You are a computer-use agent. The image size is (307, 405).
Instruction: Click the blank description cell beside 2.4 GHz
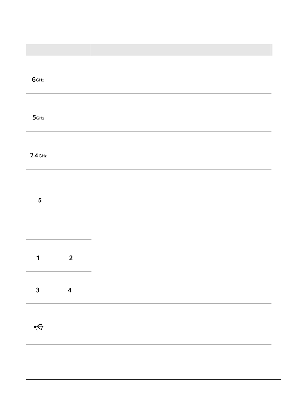181,150
